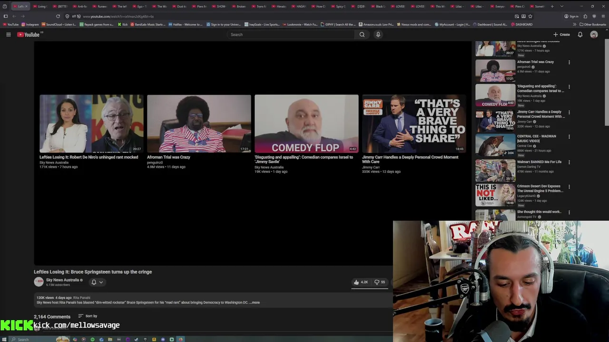Open options menu for sidebar Afroman video

[x=569, y=62]
